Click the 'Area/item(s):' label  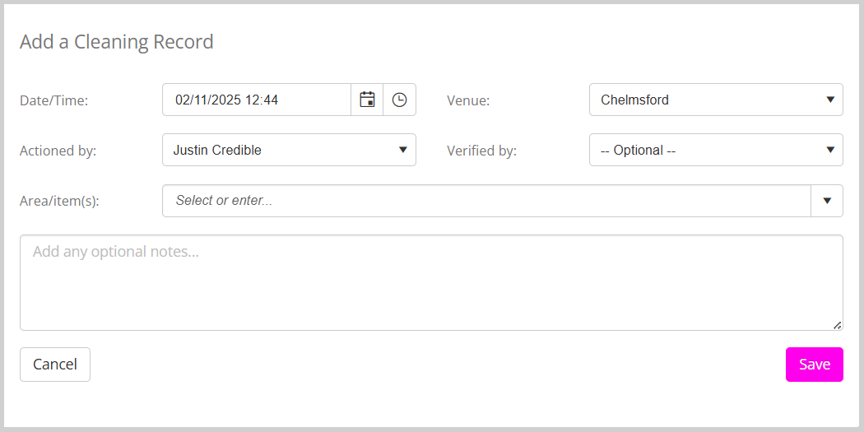59,201
